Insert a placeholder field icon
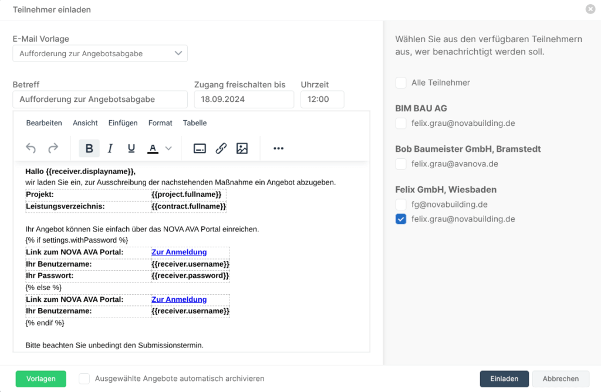 click(200, 148)
